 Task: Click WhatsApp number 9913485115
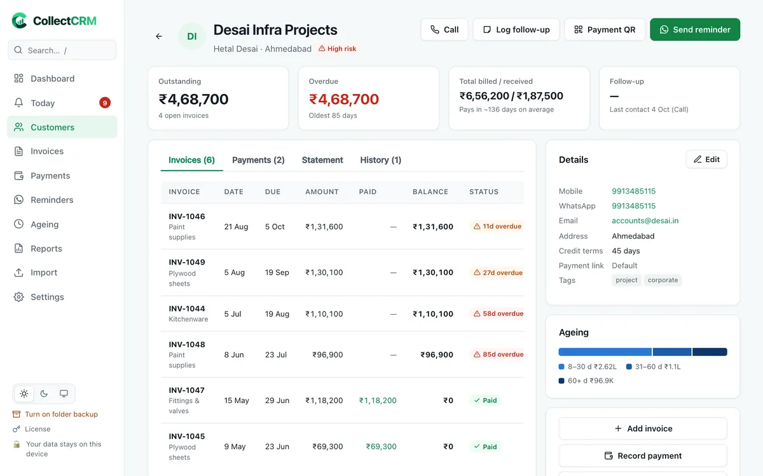click(x=633, y=206)
